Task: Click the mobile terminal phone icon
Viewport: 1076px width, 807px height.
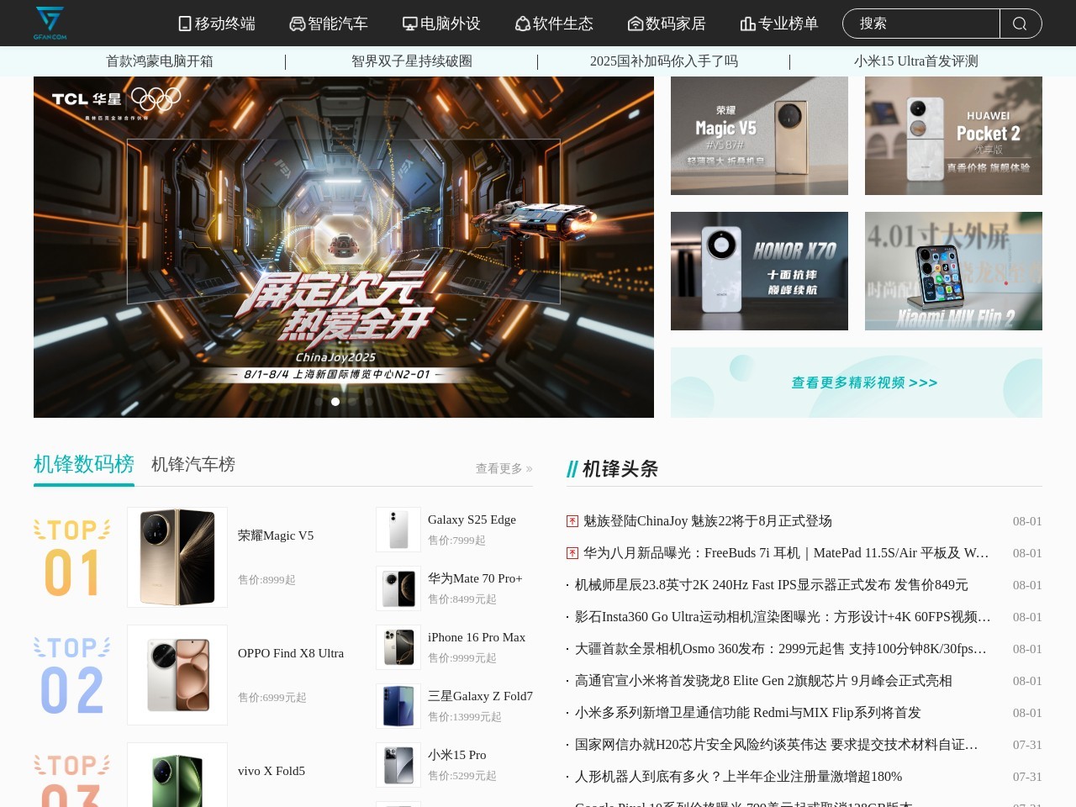Action: 185,24
